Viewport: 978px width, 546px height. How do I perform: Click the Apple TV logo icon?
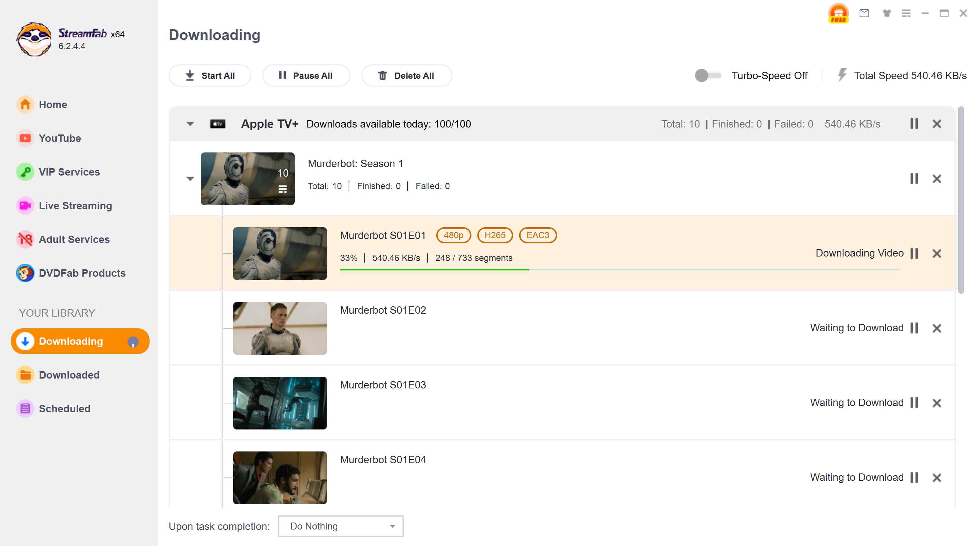[217, 124]
